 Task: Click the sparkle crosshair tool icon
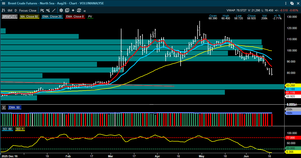click(x=73, y=10)
